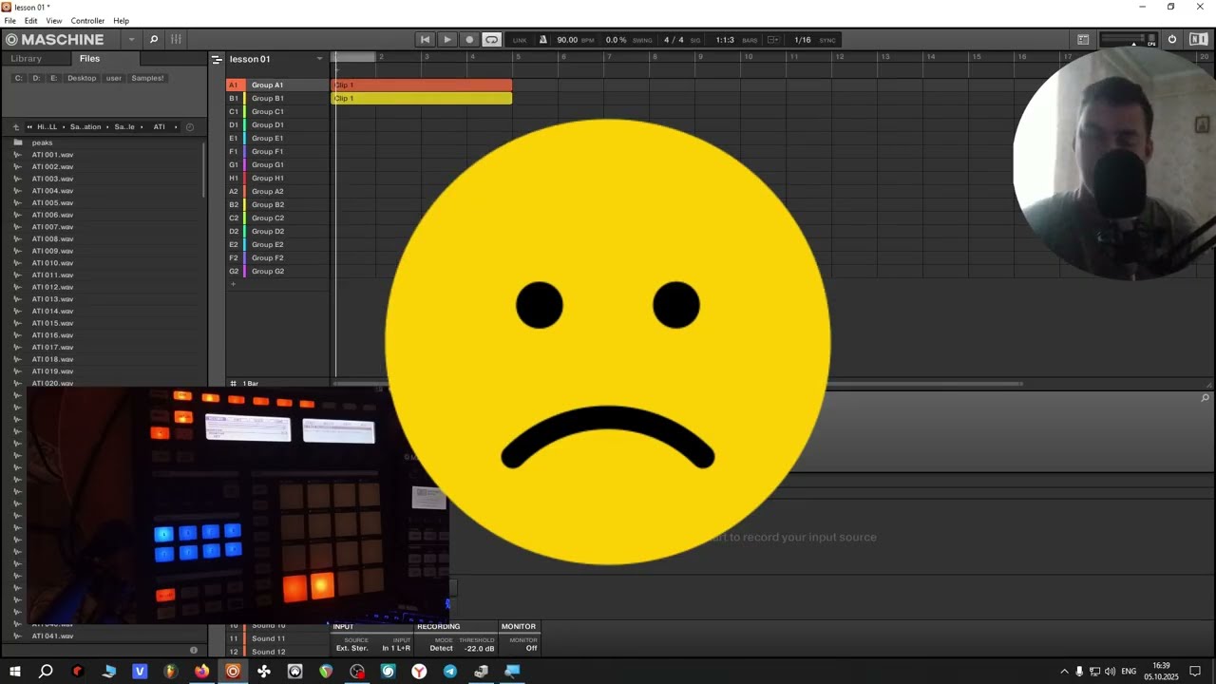Toggle the browser layout icon in the header
Viewport: 1216px width, 684px height.
[1083, 40]
